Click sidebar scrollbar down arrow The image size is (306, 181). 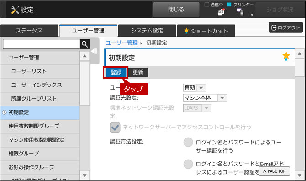point(84,176)
